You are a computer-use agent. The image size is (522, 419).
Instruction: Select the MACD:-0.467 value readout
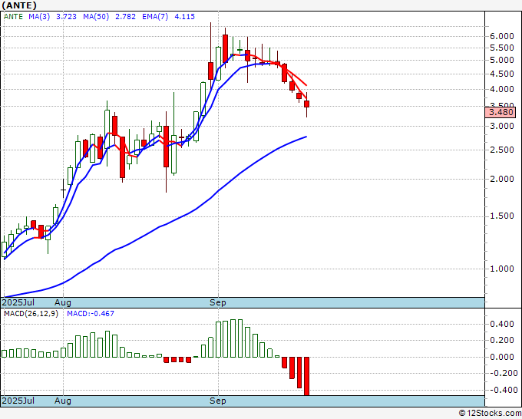pyautogui.click(x=91, y=314)
